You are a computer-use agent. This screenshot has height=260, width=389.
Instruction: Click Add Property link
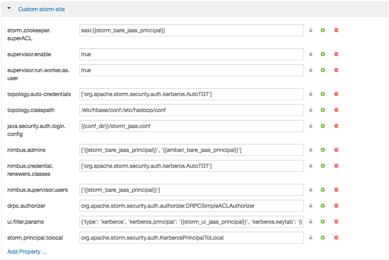point(27,252)
